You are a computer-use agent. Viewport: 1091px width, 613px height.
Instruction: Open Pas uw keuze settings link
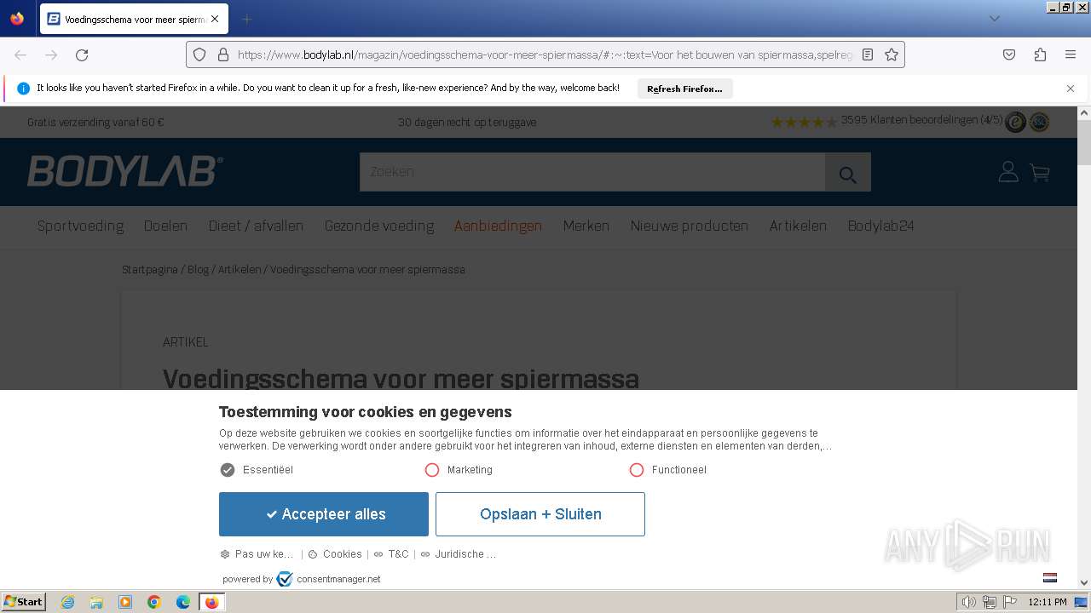point(257,554)
